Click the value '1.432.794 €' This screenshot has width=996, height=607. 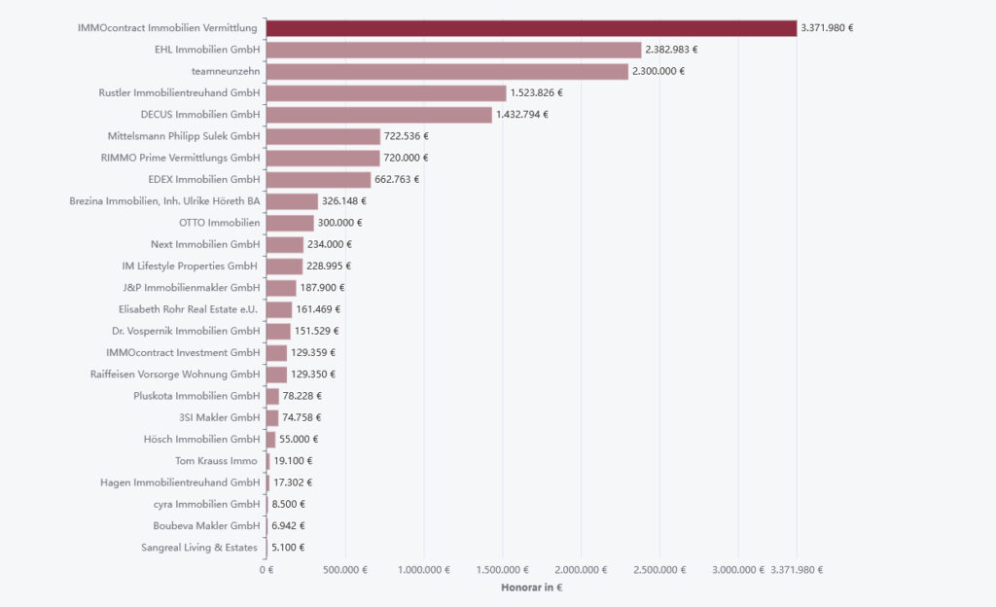coord(522,114)
